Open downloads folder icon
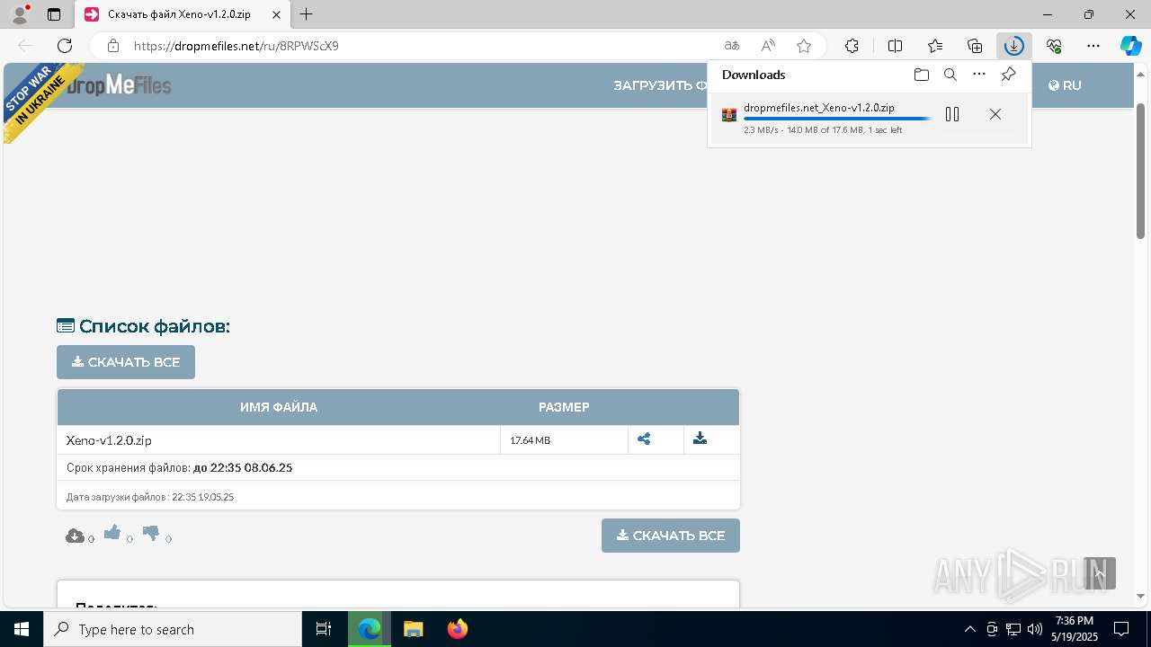This screenshot has height=647, width=1151. [921, 75]
